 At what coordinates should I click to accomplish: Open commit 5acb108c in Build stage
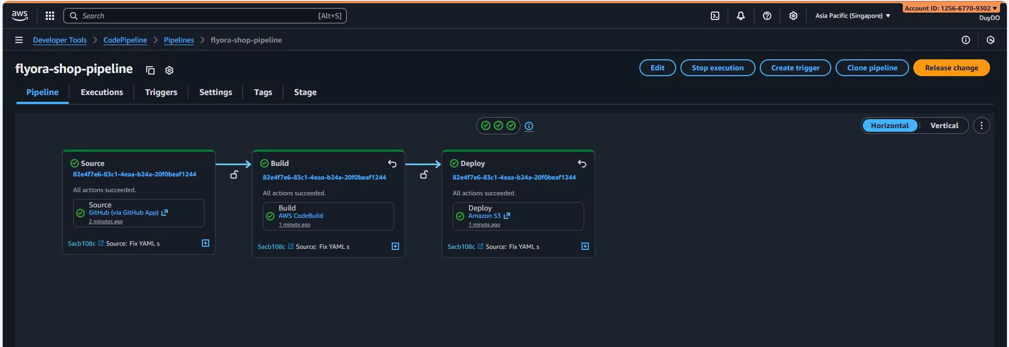pyautogui.click(x=276, y=247)
